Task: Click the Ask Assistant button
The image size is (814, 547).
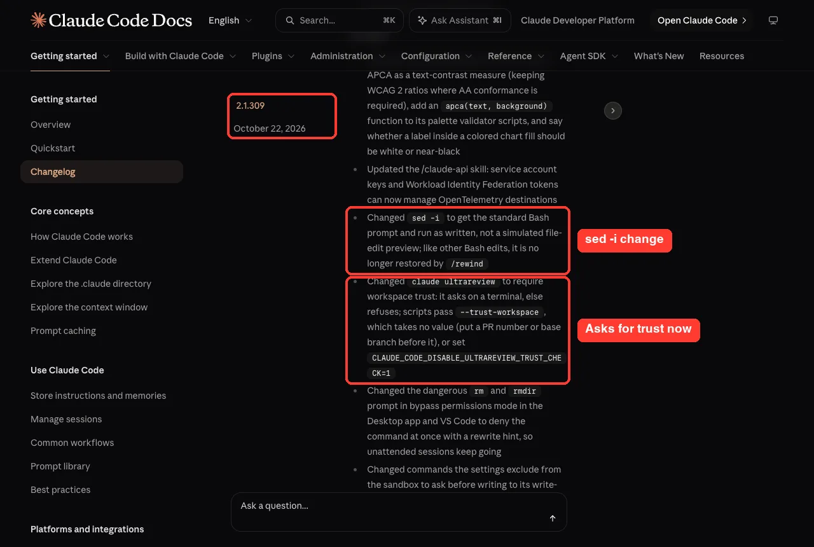Action: (459, 20)
